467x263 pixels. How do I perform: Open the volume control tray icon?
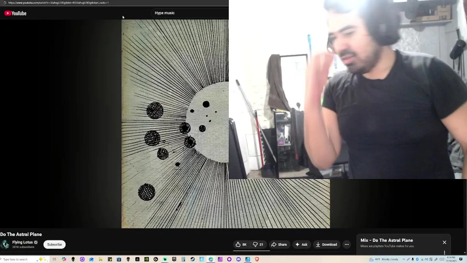point(426,259)
